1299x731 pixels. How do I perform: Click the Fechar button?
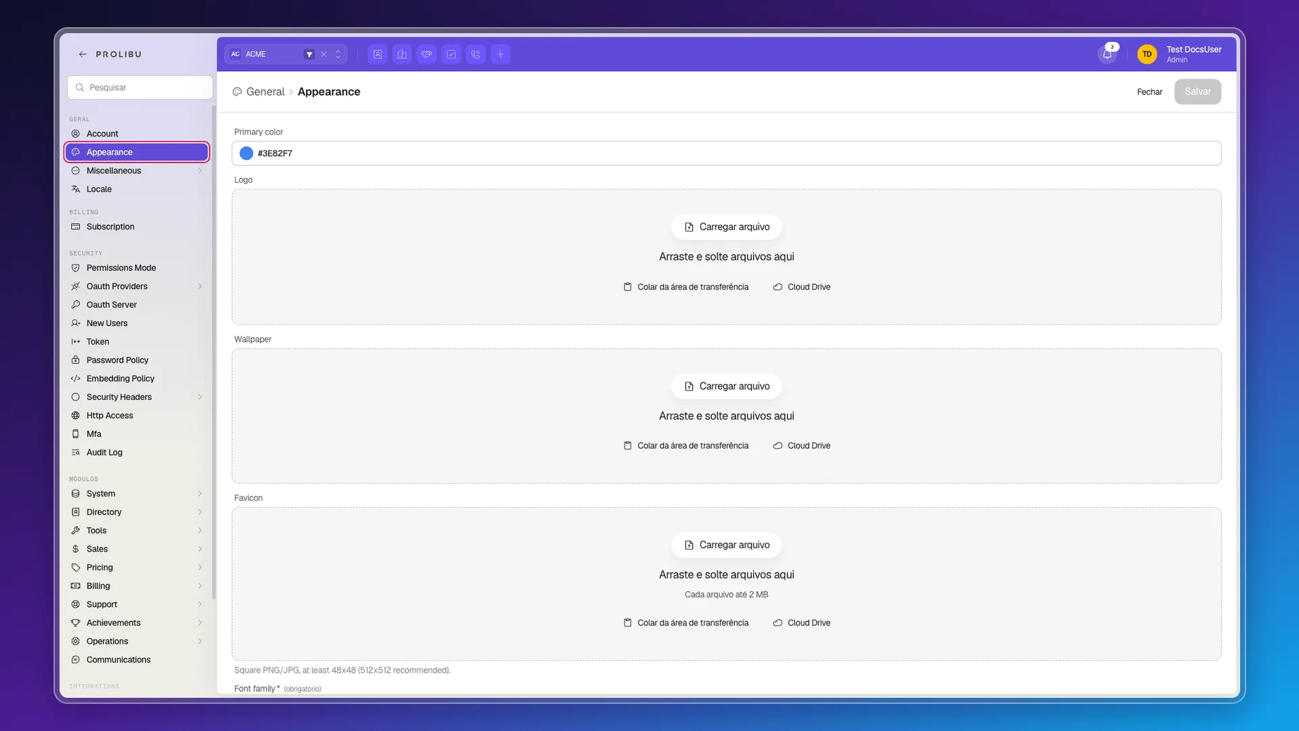(1149, 92)
